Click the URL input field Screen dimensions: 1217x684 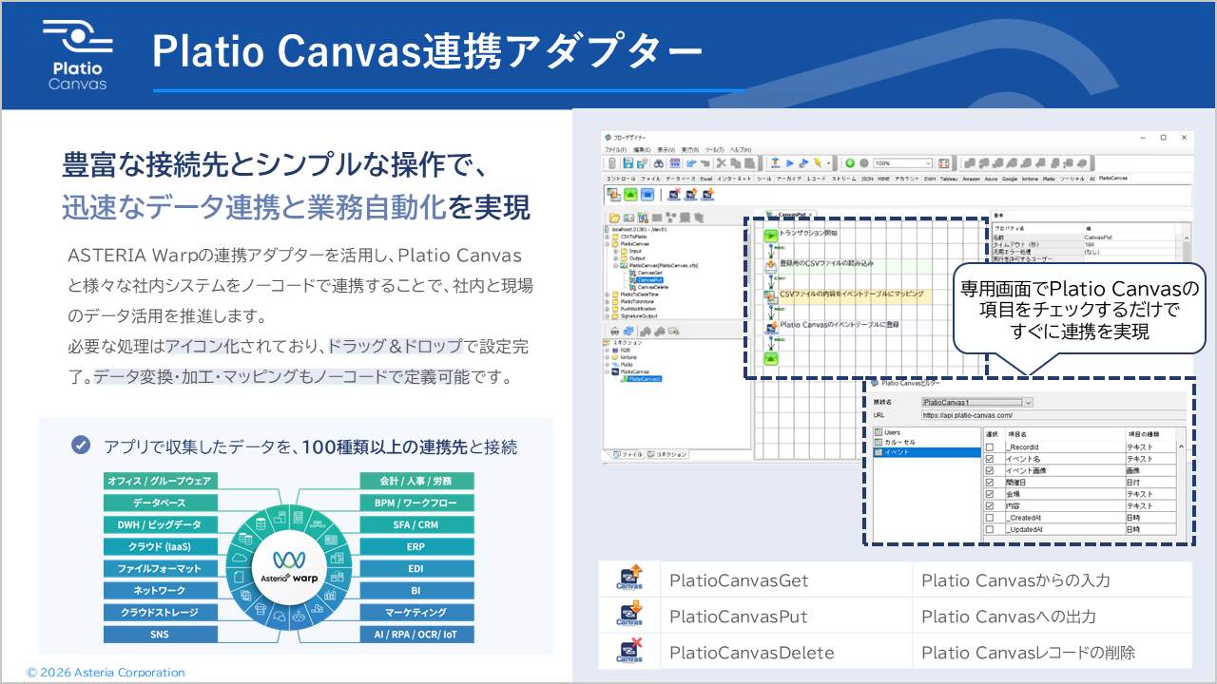click(x=1046, y=415)
